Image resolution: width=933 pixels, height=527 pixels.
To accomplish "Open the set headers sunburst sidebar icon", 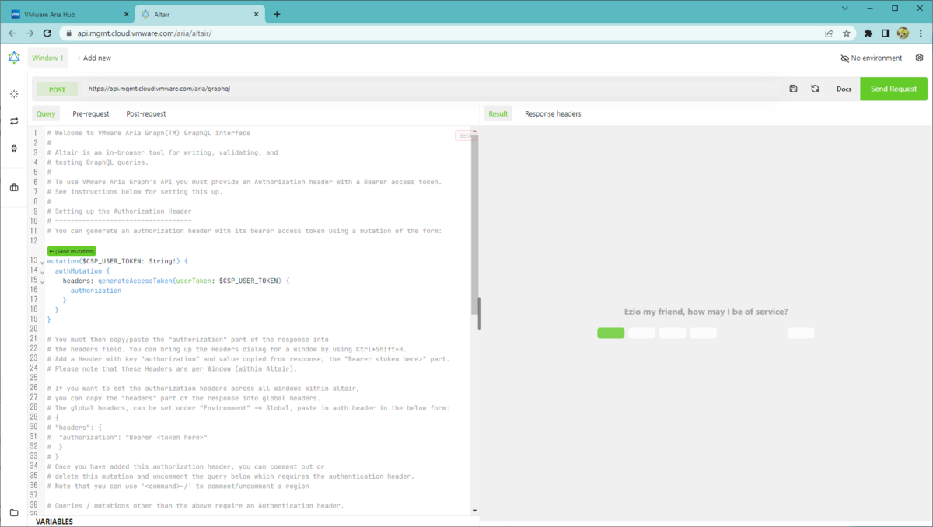I will (x=14, y=94).
